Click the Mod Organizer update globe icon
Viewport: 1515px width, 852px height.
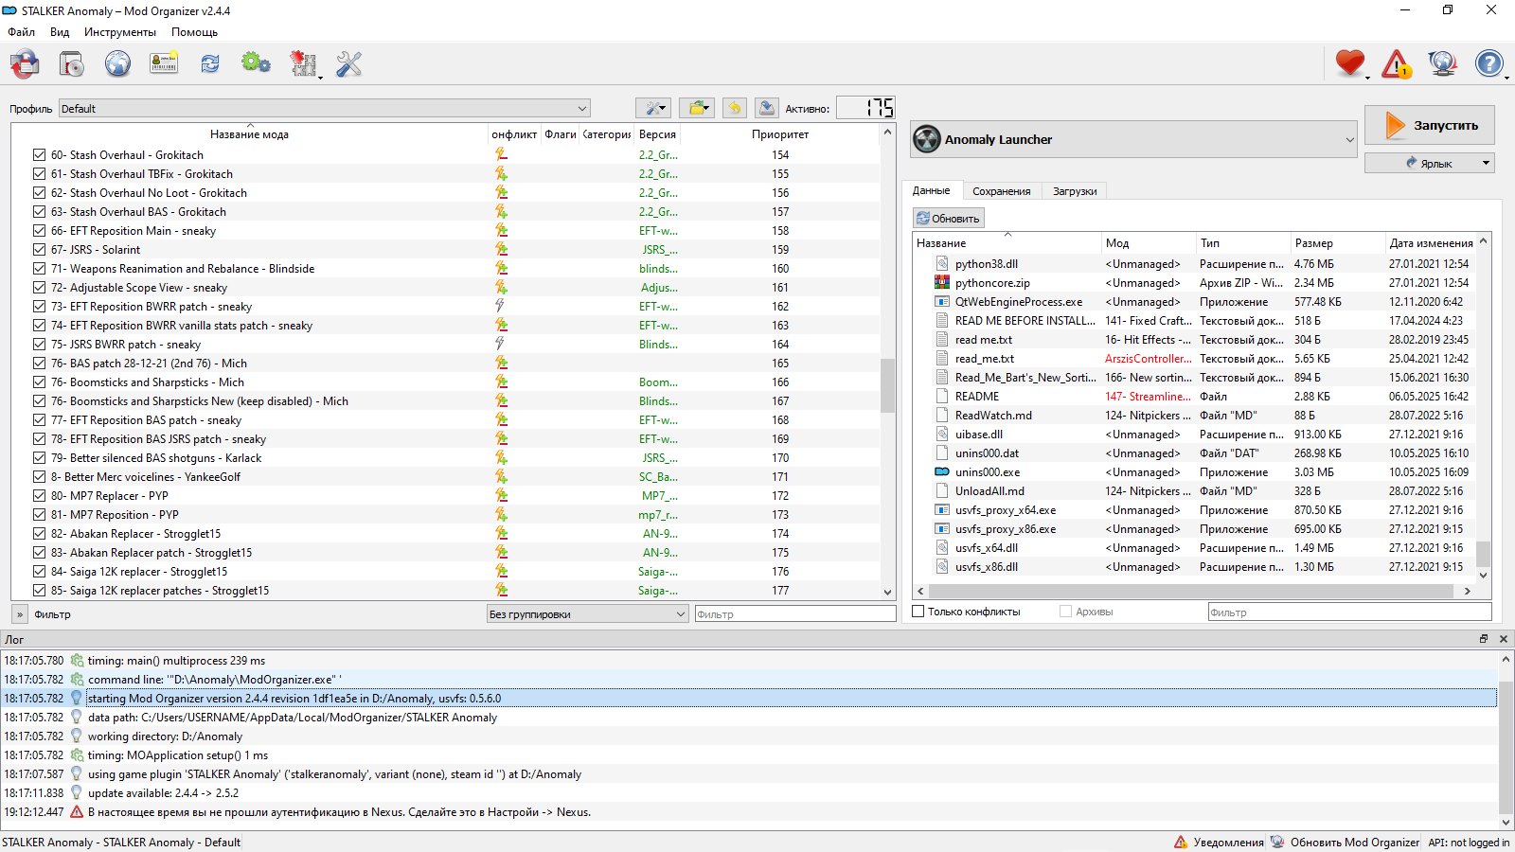click(x=1442, y=64)
